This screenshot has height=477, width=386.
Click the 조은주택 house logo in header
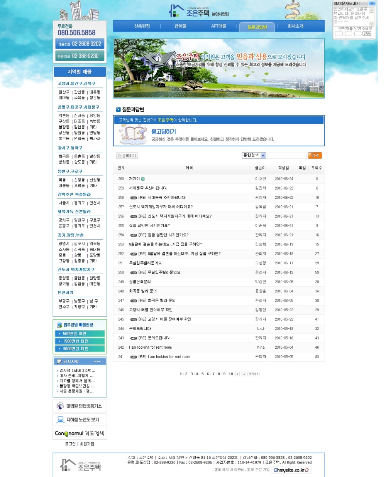(198, 11)
